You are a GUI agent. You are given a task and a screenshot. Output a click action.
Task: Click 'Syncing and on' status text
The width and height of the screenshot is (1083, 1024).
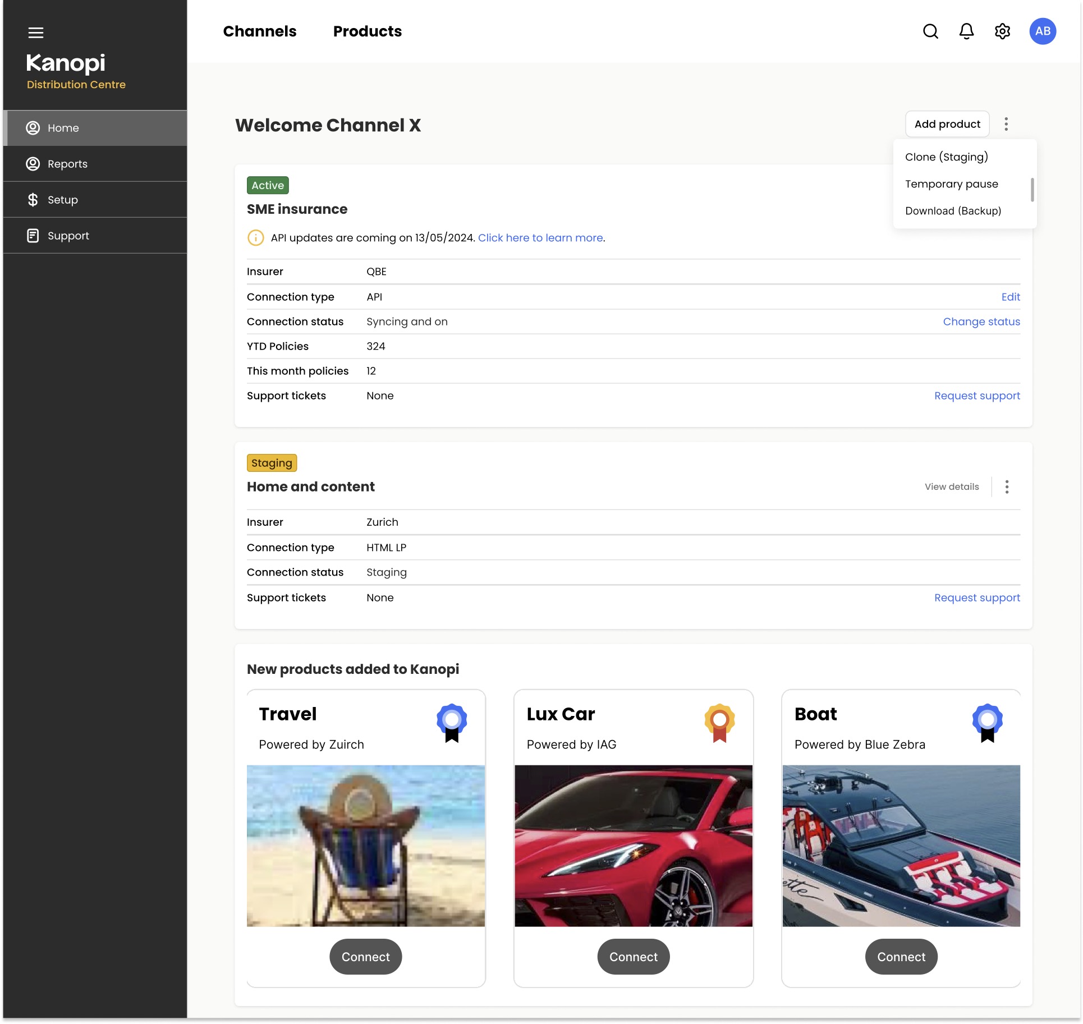(407, 322)
